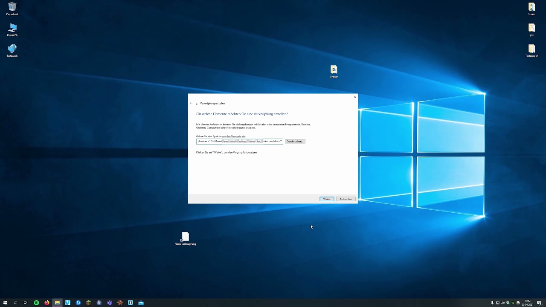
Task: Open the Minecraft grass block taskbar icon
Action: pos(89,303)
